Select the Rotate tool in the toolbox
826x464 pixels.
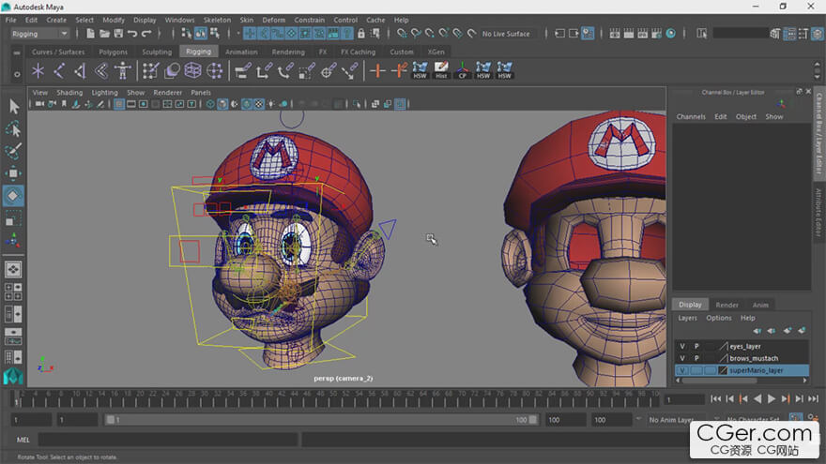point(13,196)
